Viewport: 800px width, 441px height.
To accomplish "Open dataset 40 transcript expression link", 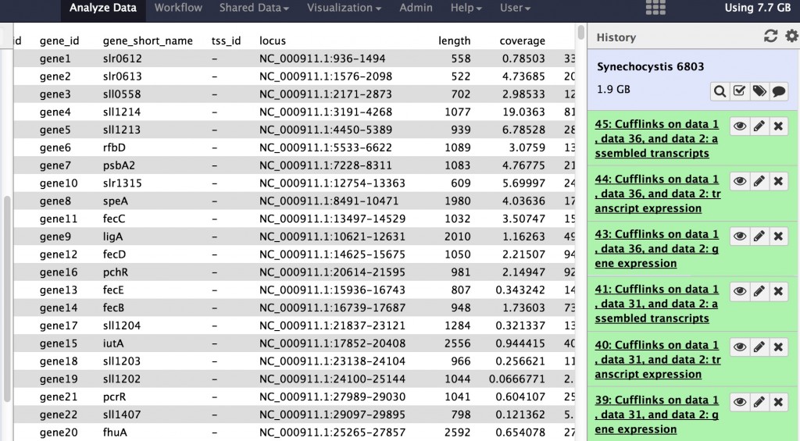I will (x=656, y=359).
